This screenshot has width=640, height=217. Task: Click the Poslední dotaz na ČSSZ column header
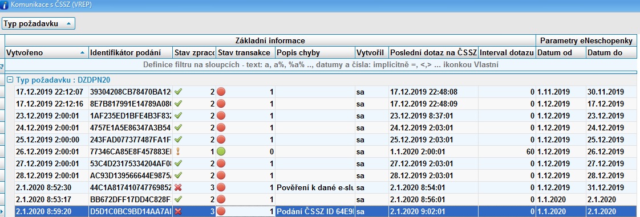[x=433, y=52]
